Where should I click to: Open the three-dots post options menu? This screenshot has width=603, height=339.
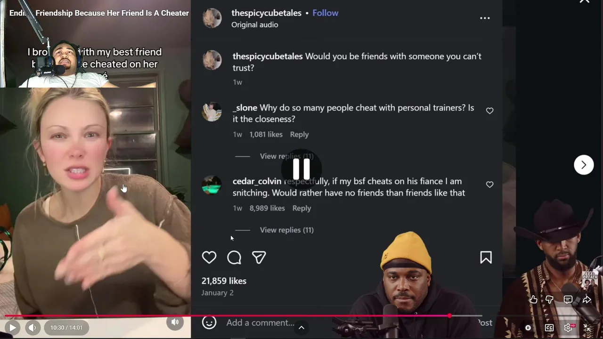[485, 18]
